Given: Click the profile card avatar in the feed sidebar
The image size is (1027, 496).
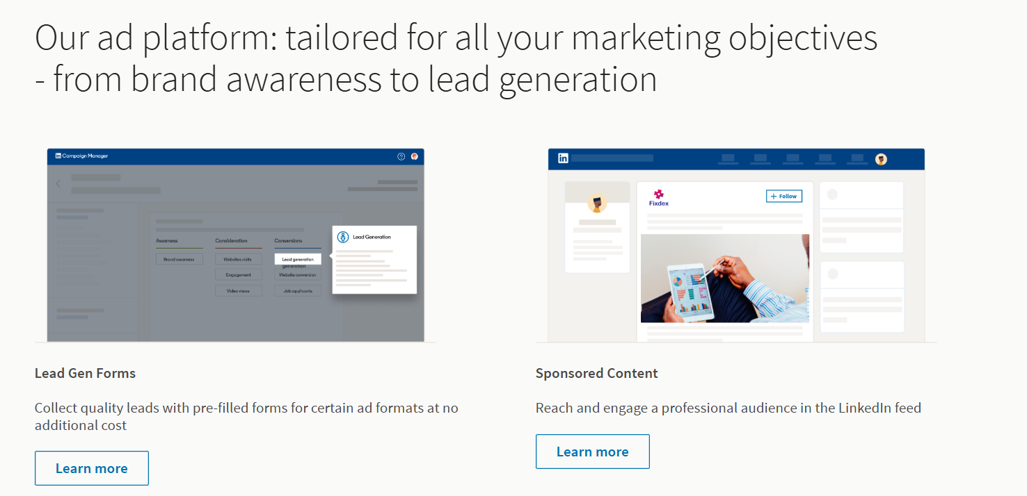Looking at the screenshot, I should [x=597, y=204].
